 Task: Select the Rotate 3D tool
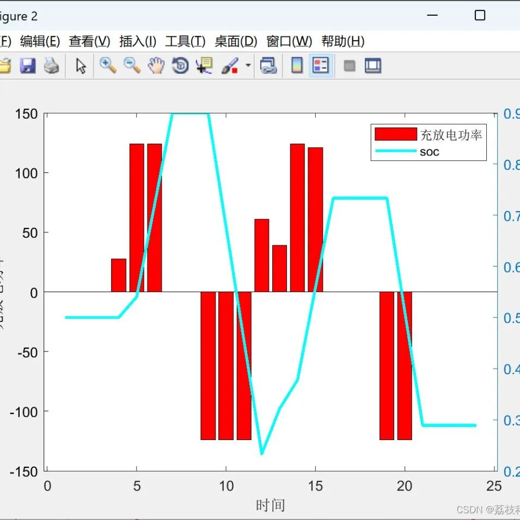180,65
